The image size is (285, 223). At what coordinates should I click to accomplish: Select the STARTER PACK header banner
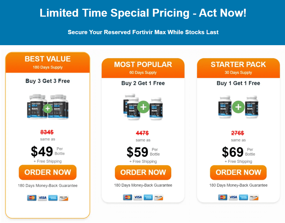click(x=238, y=68)
